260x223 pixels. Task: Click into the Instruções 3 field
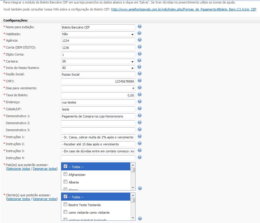(x=98, y=151)
